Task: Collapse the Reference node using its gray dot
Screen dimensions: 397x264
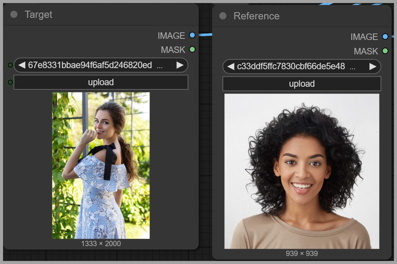Action: [x=223, y=16]
